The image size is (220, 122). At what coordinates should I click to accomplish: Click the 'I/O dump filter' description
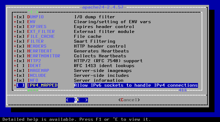94,17
